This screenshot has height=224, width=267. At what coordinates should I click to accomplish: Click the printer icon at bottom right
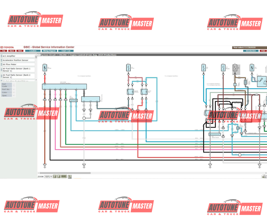coord(264,177)
